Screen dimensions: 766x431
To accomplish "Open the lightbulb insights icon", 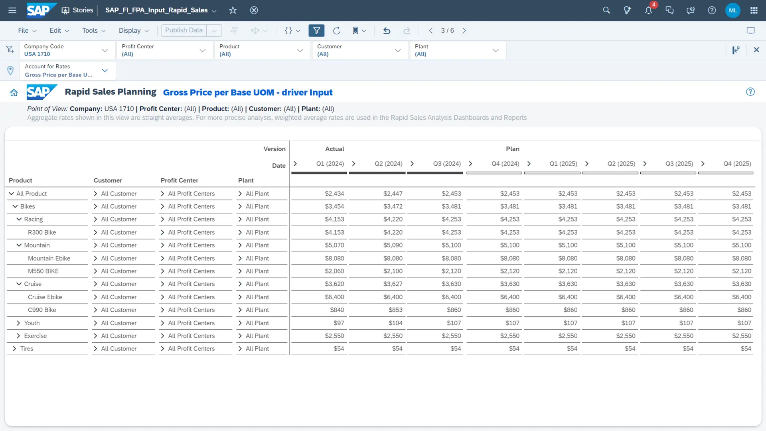I will click(x=628, y=10).
